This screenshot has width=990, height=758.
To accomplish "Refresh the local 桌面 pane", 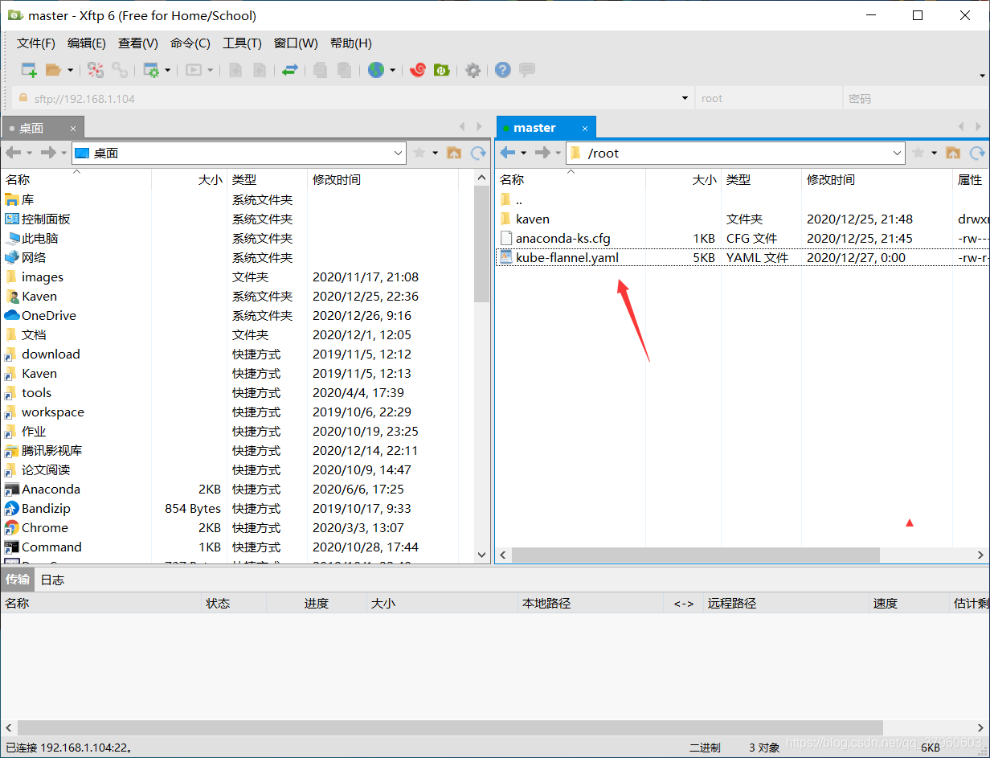I will pos(478,153).
